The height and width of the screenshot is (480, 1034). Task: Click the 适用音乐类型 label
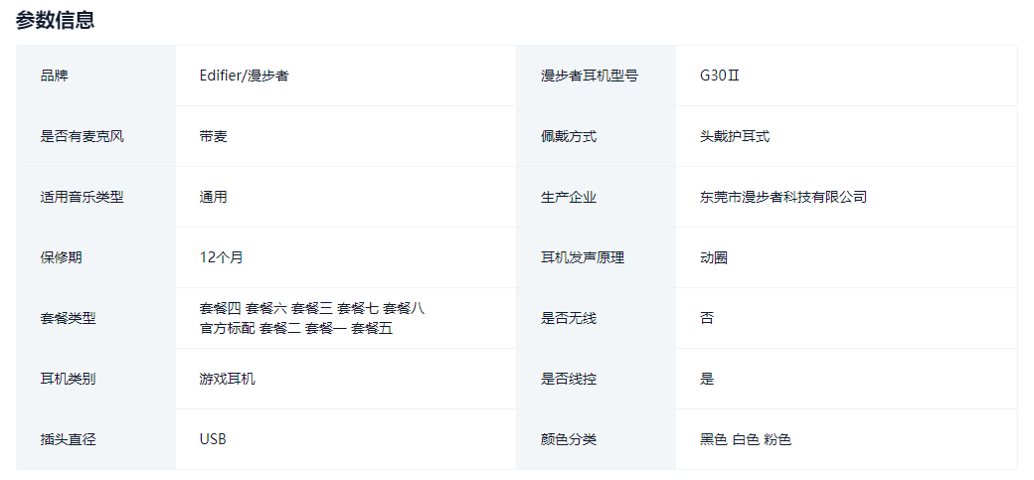(83, 197)
